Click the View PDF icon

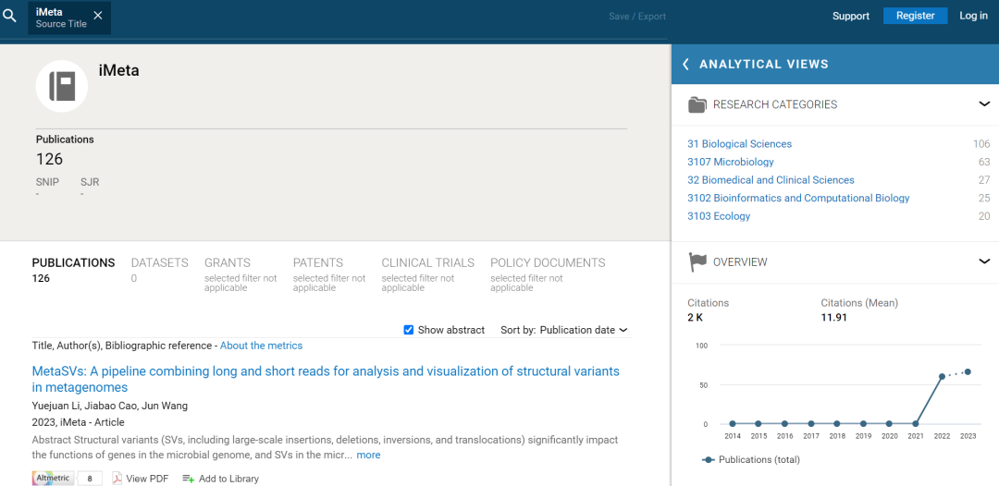pos(117,479)
